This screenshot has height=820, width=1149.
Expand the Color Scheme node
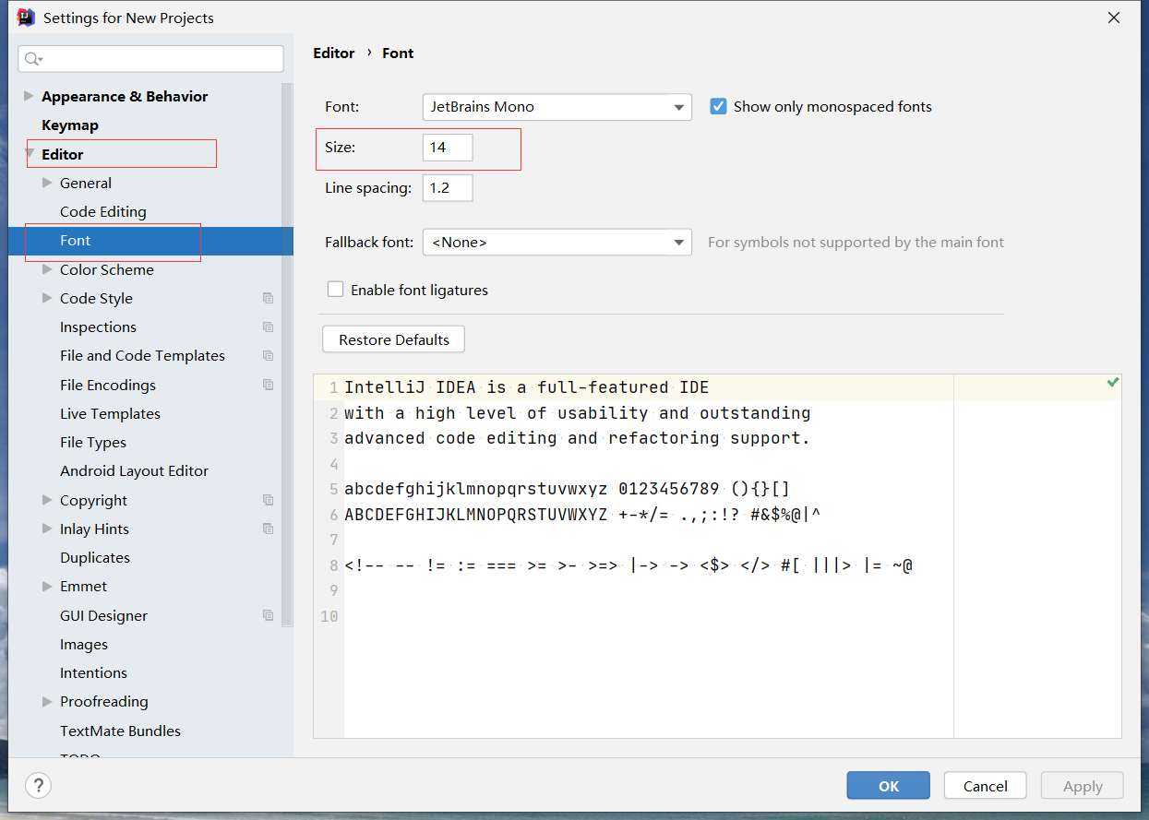coord(47,269)
